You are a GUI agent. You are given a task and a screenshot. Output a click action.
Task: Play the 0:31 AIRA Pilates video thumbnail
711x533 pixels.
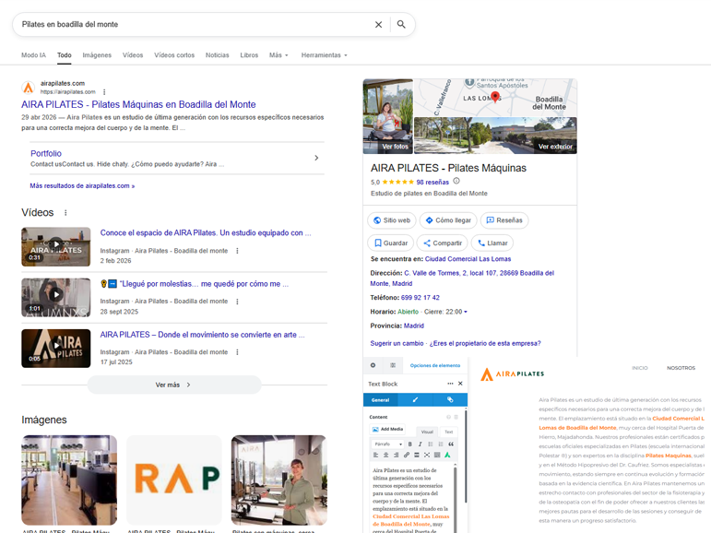click(55, 247)
